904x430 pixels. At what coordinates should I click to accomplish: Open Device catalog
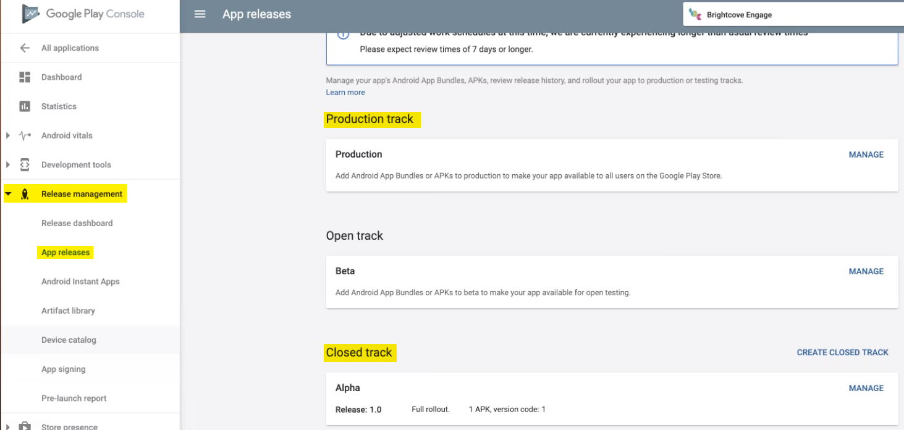[x=69, y=340]
